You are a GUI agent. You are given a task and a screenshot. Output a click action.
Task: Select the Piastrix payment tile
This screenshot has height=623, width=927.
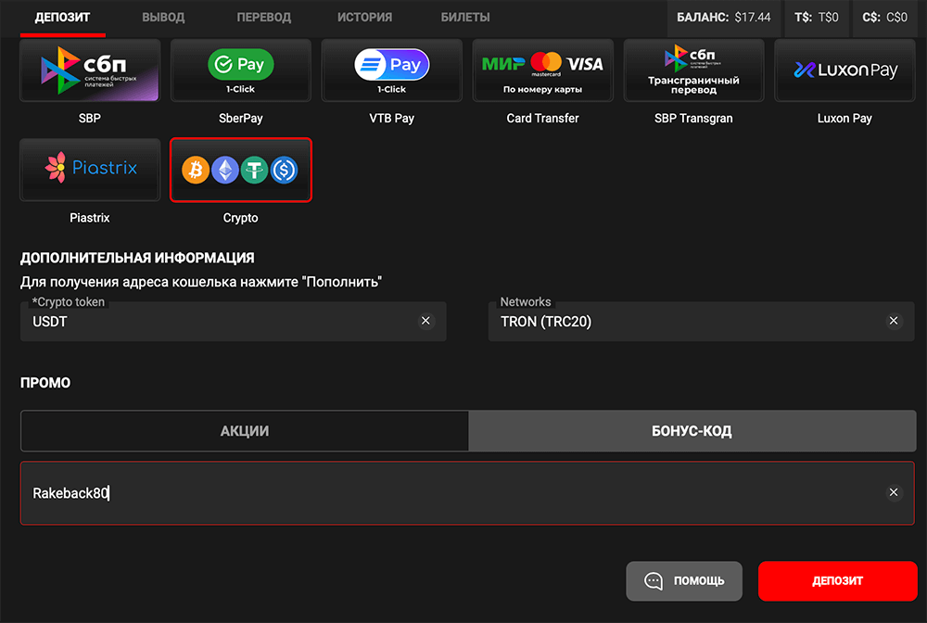coord(90,171)
